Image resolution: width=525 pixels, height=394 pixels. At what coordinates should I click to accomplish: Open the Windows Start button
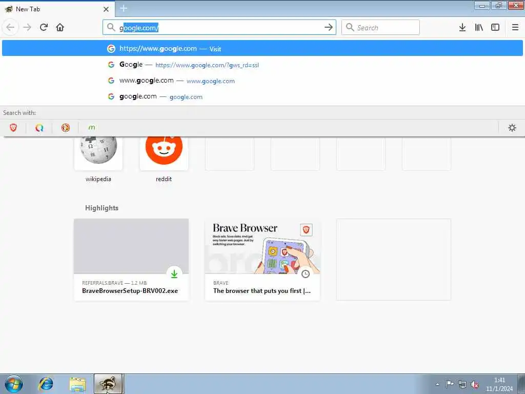click(x=14, y=384)
